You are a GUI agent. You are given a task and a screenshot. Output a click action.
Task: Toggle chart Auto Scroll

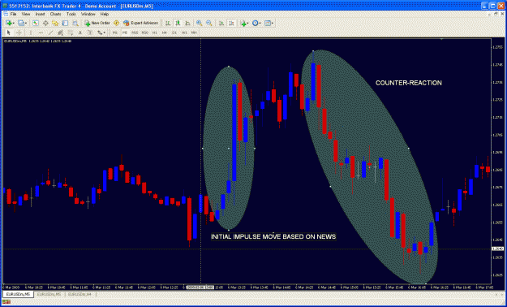click(x=221, y=23)
